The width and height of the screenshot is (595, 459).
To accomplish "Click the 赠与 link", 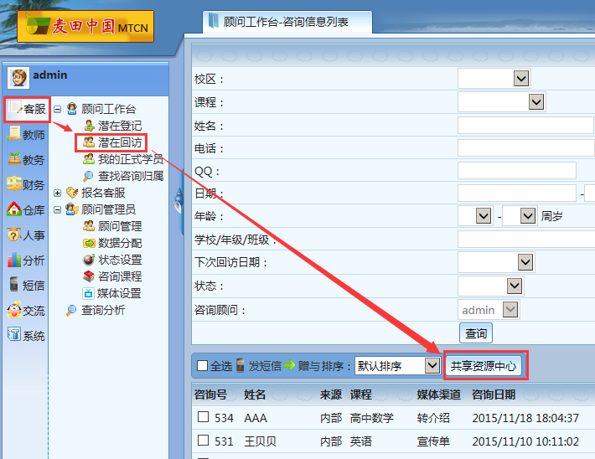I will (x=309, y=366).
